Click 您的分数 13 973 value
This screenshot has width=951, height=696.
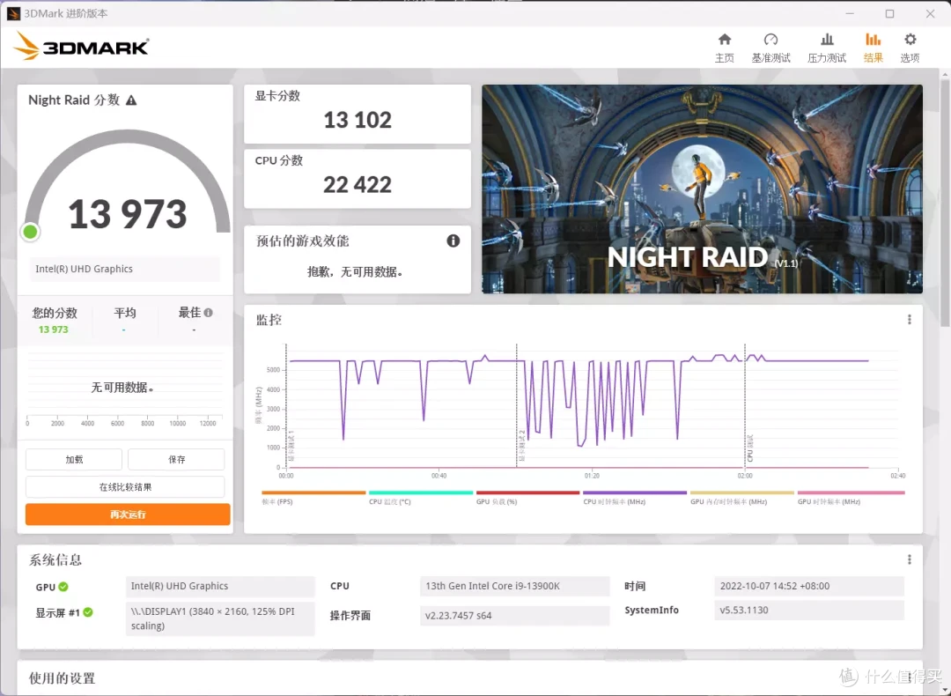(54, 329)
